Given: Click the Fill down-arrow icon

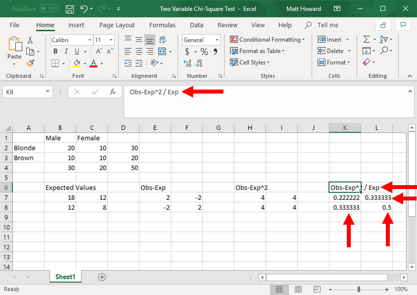Looking at the screenshot, I should point(367,50).
